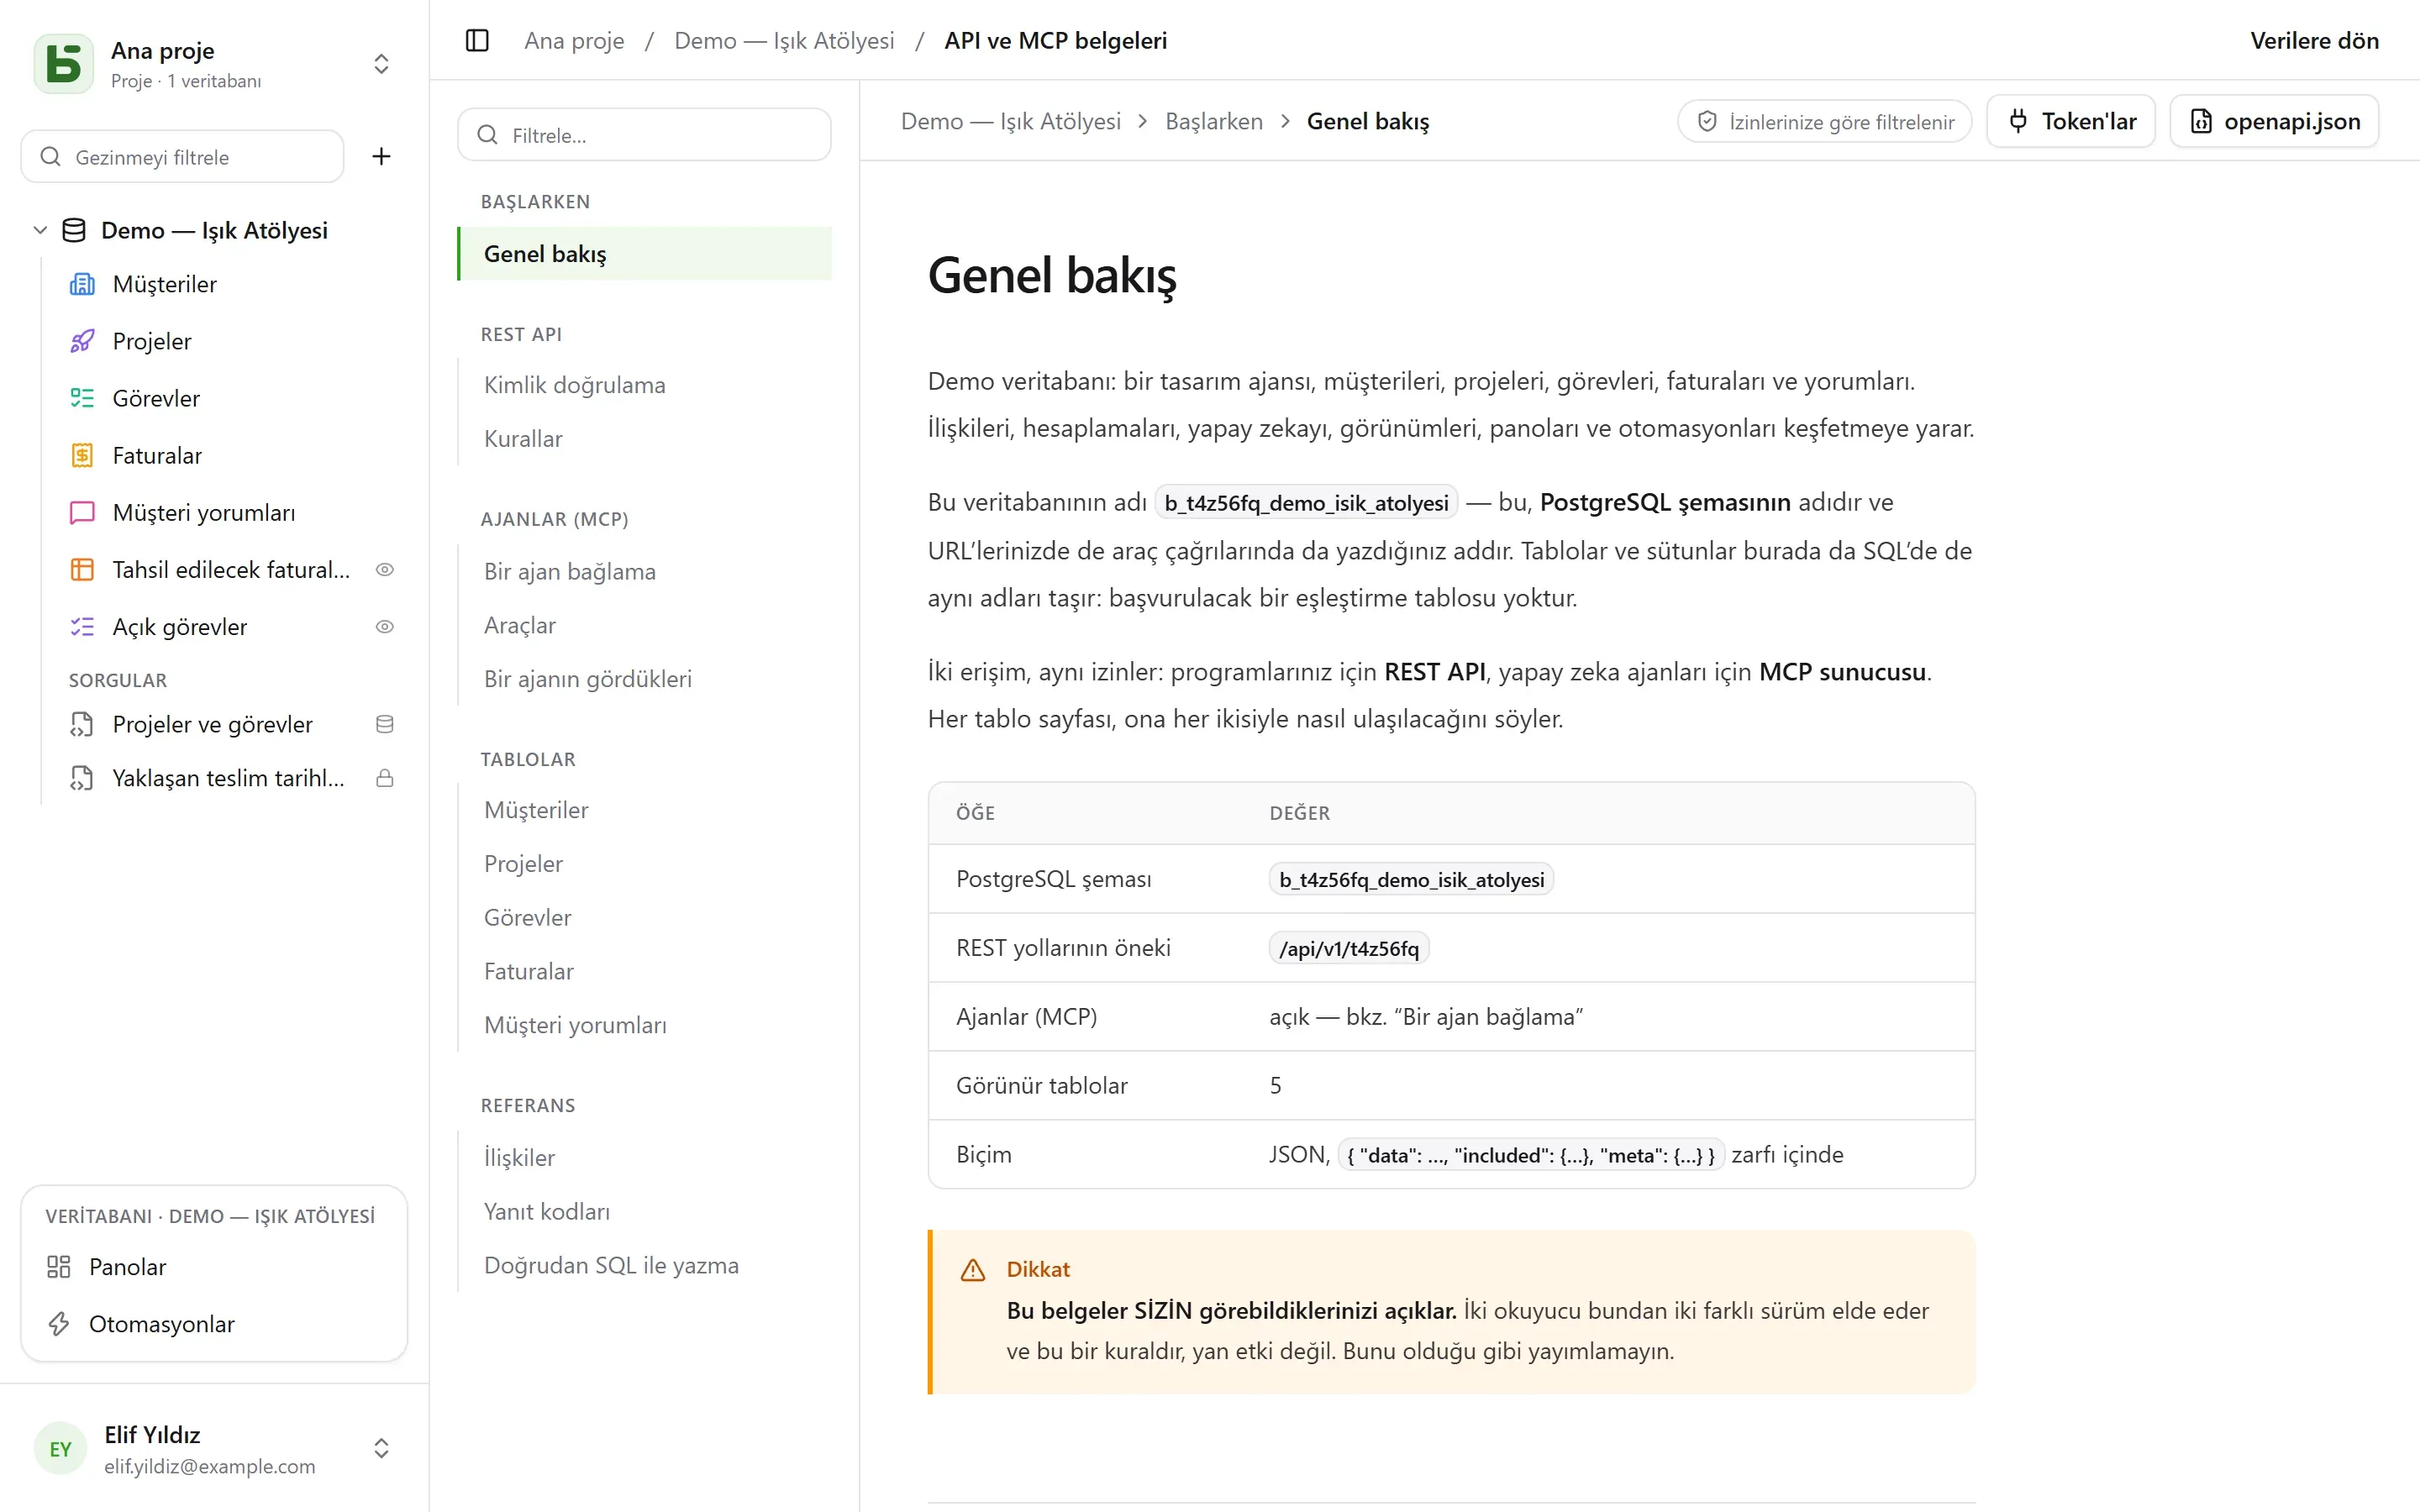Click the Panolar dashboard icon
Viewport: 2420px width, 1512px height.
[x=59, y=1266]
